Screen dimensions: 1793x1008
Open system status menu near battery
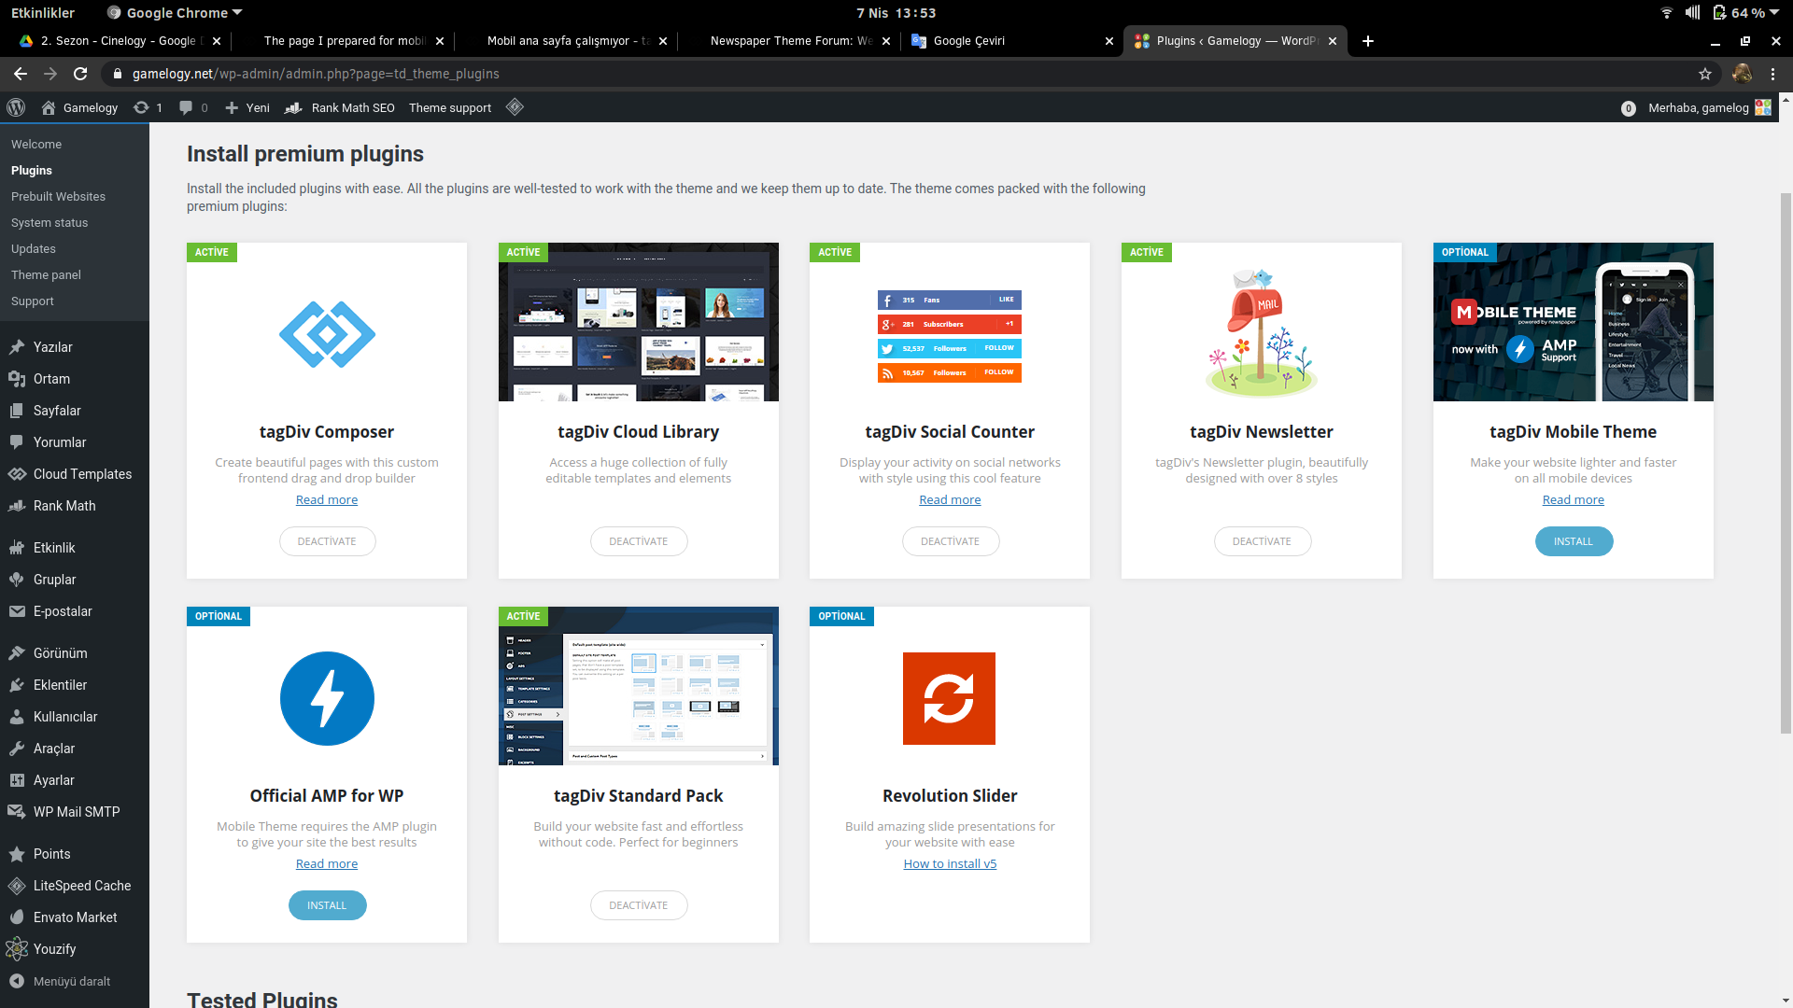coord(1720,13)
